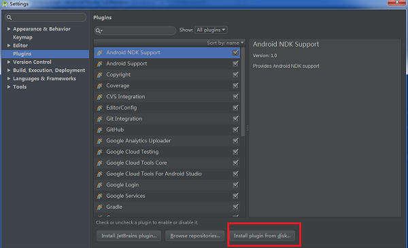Expand the Tools settings tree arrow

tap(9, 87)
